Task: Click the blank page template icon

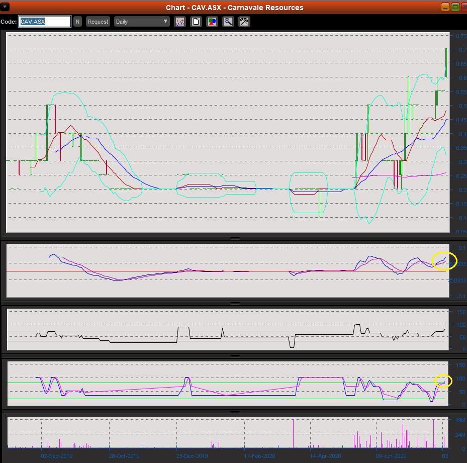Action: (196, 22)
